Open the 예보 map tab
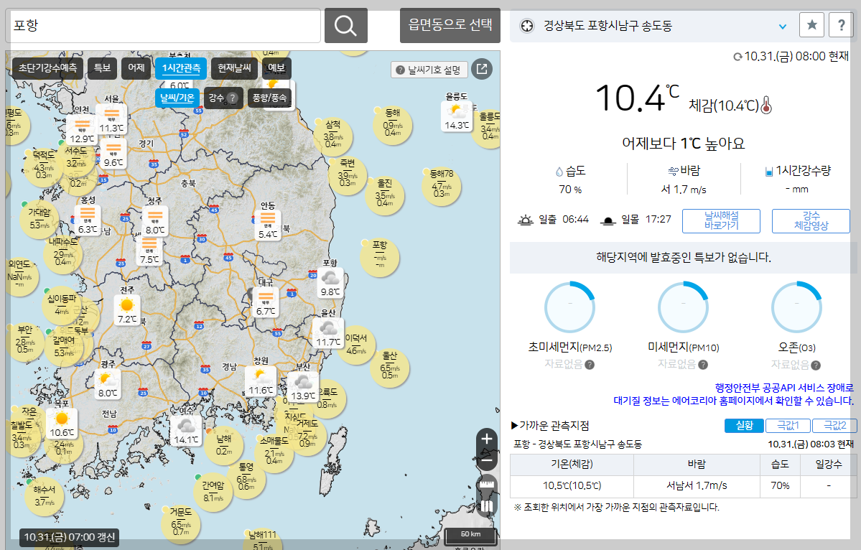 [x=276, y=68]
